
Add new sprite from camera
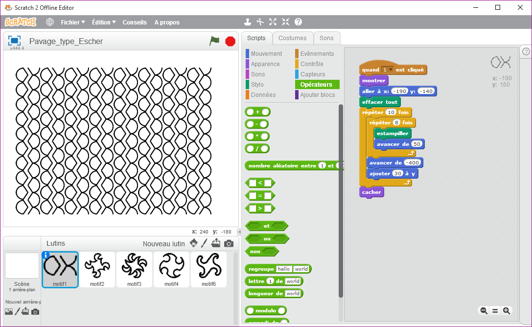click(x=229, y=243)
